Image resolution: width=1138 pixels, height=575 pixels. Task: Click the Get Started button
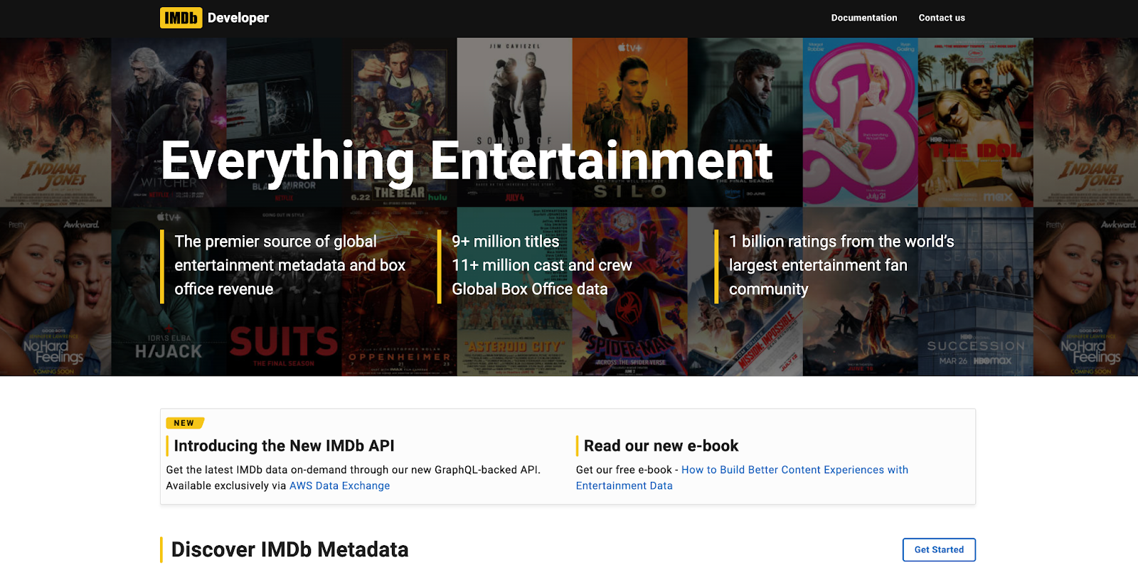tap(939, 549)
